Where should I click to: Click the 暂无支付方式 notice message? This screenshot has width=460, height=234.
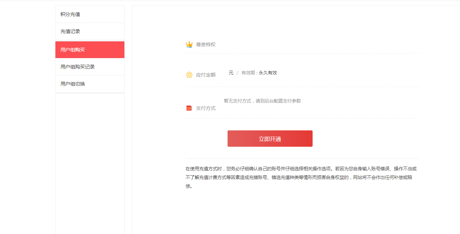(x=262, y=101)
